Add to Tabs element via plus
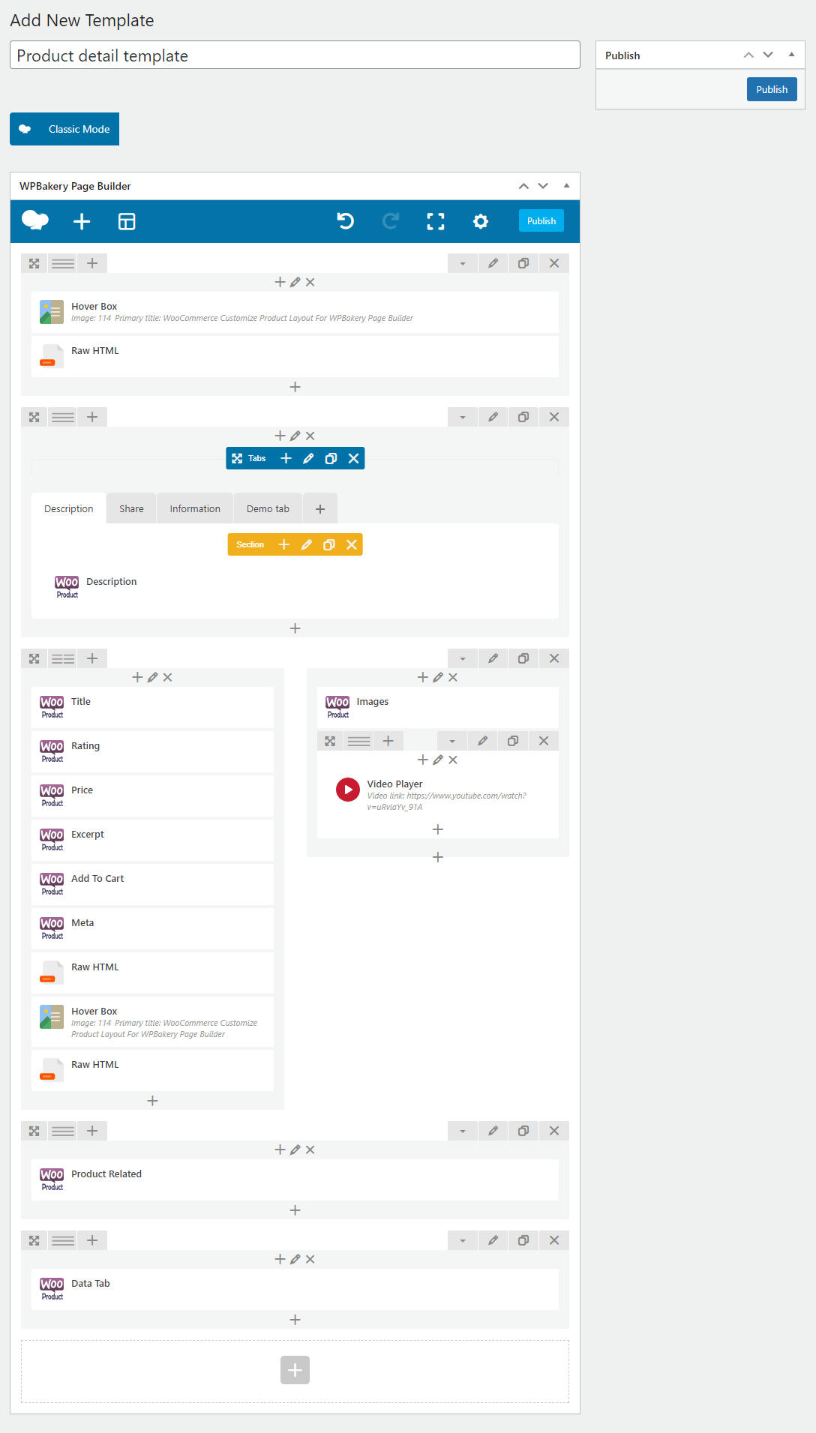 pos(286,458)
